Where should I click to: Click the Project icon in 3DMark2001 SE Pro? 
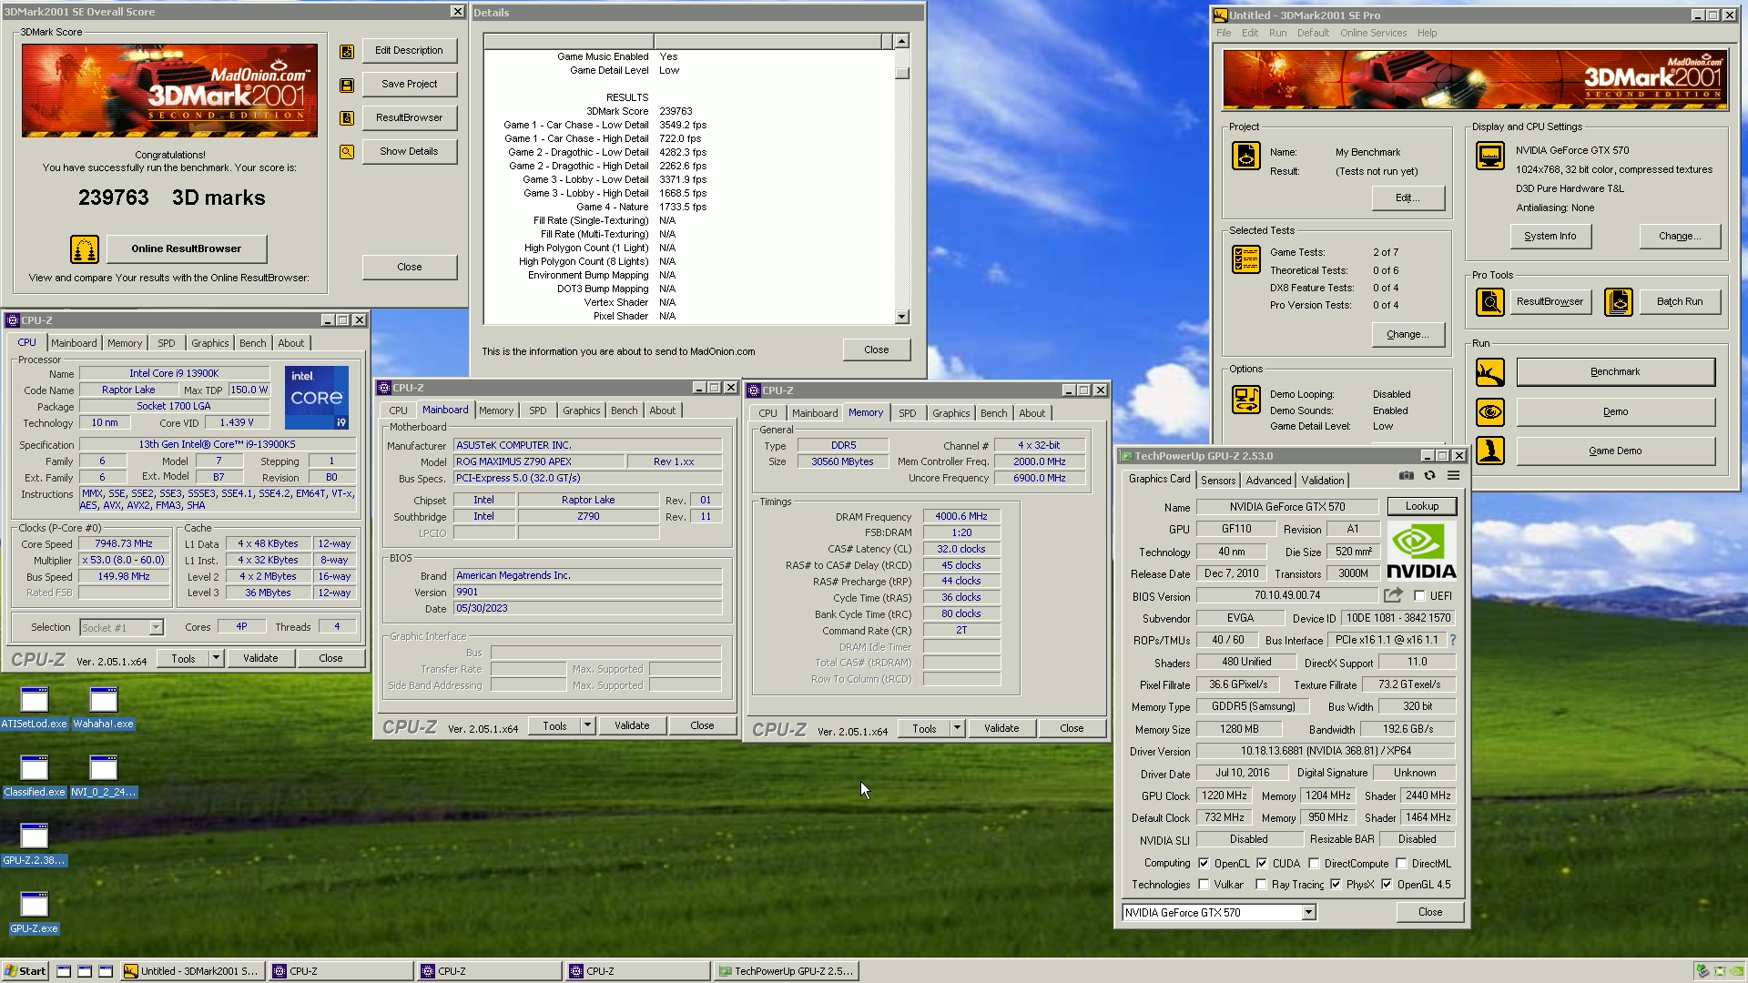click(1246, 156)
